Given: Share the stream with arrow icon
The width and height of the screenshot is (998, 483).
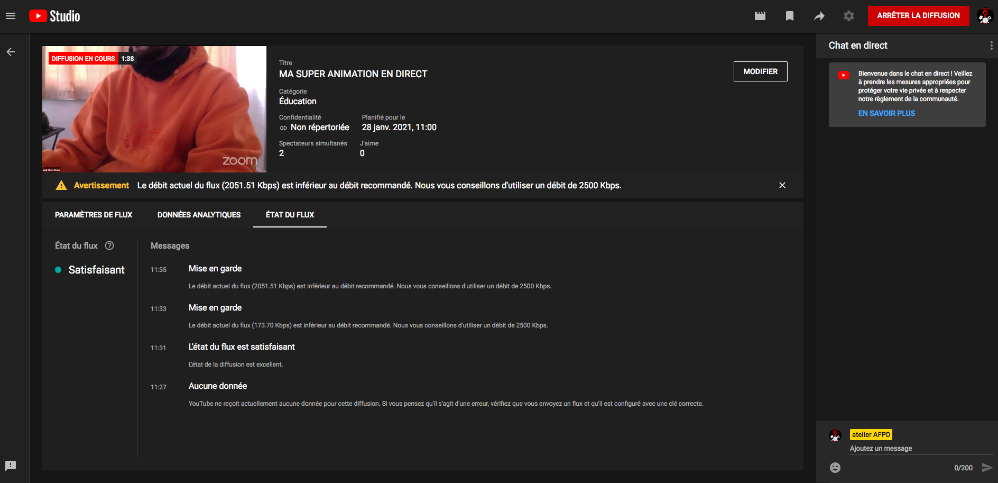Looking at the screenshot, I should coord(819,16).
